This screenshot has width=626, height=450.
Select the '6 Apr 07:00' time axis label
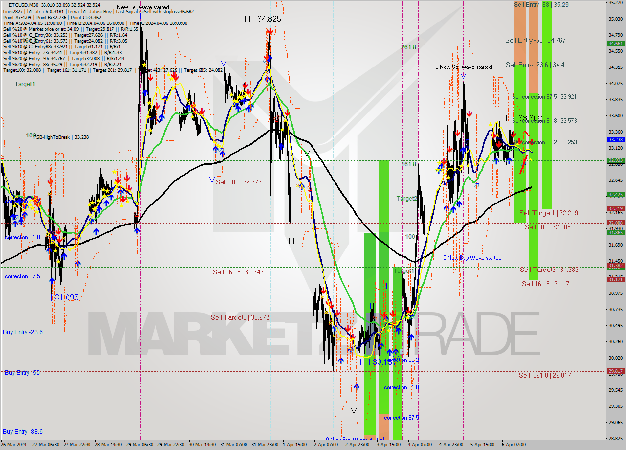[514, 445]
